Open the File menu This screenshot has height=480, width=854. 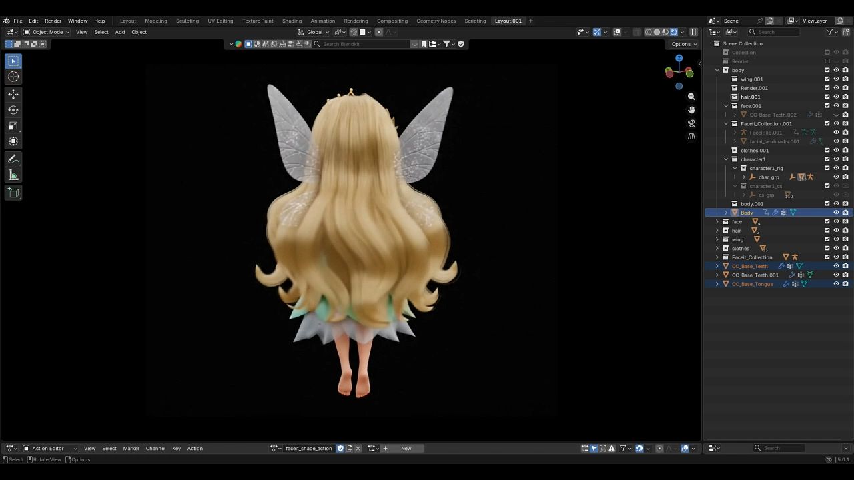click(x=18, y=21)
